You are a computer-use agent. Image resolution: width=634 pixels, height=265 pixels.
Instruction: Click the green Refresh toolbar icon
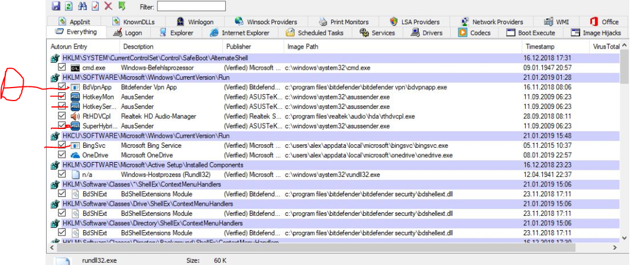point(69,6)
